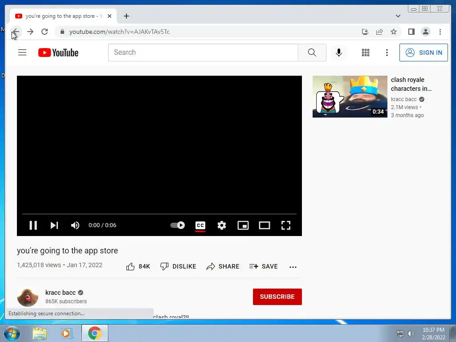Image resolution: width=456 pixels, height=342 pixels.
Task: Bookmark this tab with the star
Action: 394,32
